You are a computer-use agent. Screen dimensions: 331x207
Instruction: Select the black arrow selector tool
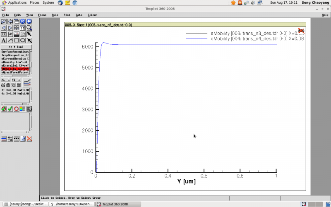(x=29, y=34)
